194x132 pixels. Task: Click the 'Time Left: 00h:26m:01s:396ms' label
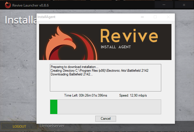[86, 95]
